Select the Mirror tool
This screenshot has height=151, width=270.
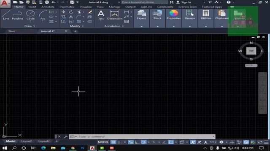coord(71,17)
